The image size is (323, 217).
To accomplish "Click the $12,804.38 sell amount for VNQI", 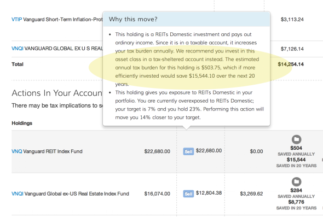I will [x=209, y=193].
